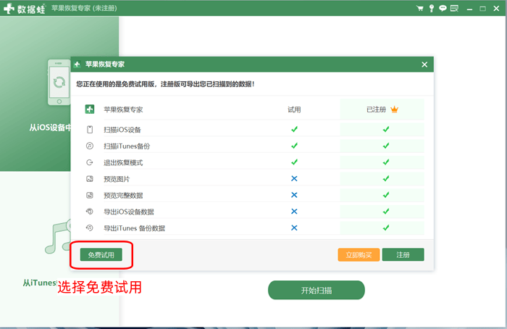Click the exit icon for 退出恢复模式
507x329 pixels.
click(90, 162)
